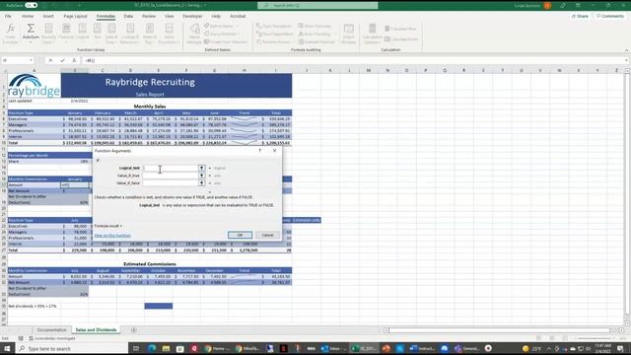Click into the Value_if_false field
Viewport: 631px width, 355px height.
point(171,183)
